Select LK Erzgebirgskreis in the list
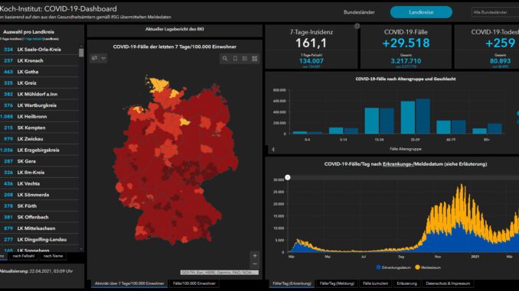Viewport: 519px width, 291px height. click(39, 150)
